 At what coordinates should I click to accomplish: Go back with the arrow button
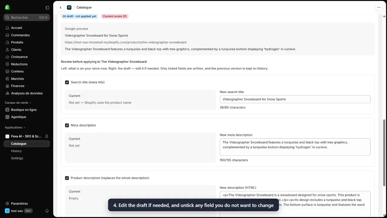[x=60, y=8]
